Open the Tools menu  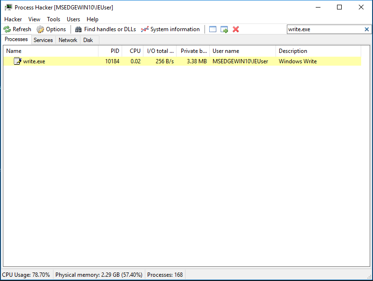[53, 19]
